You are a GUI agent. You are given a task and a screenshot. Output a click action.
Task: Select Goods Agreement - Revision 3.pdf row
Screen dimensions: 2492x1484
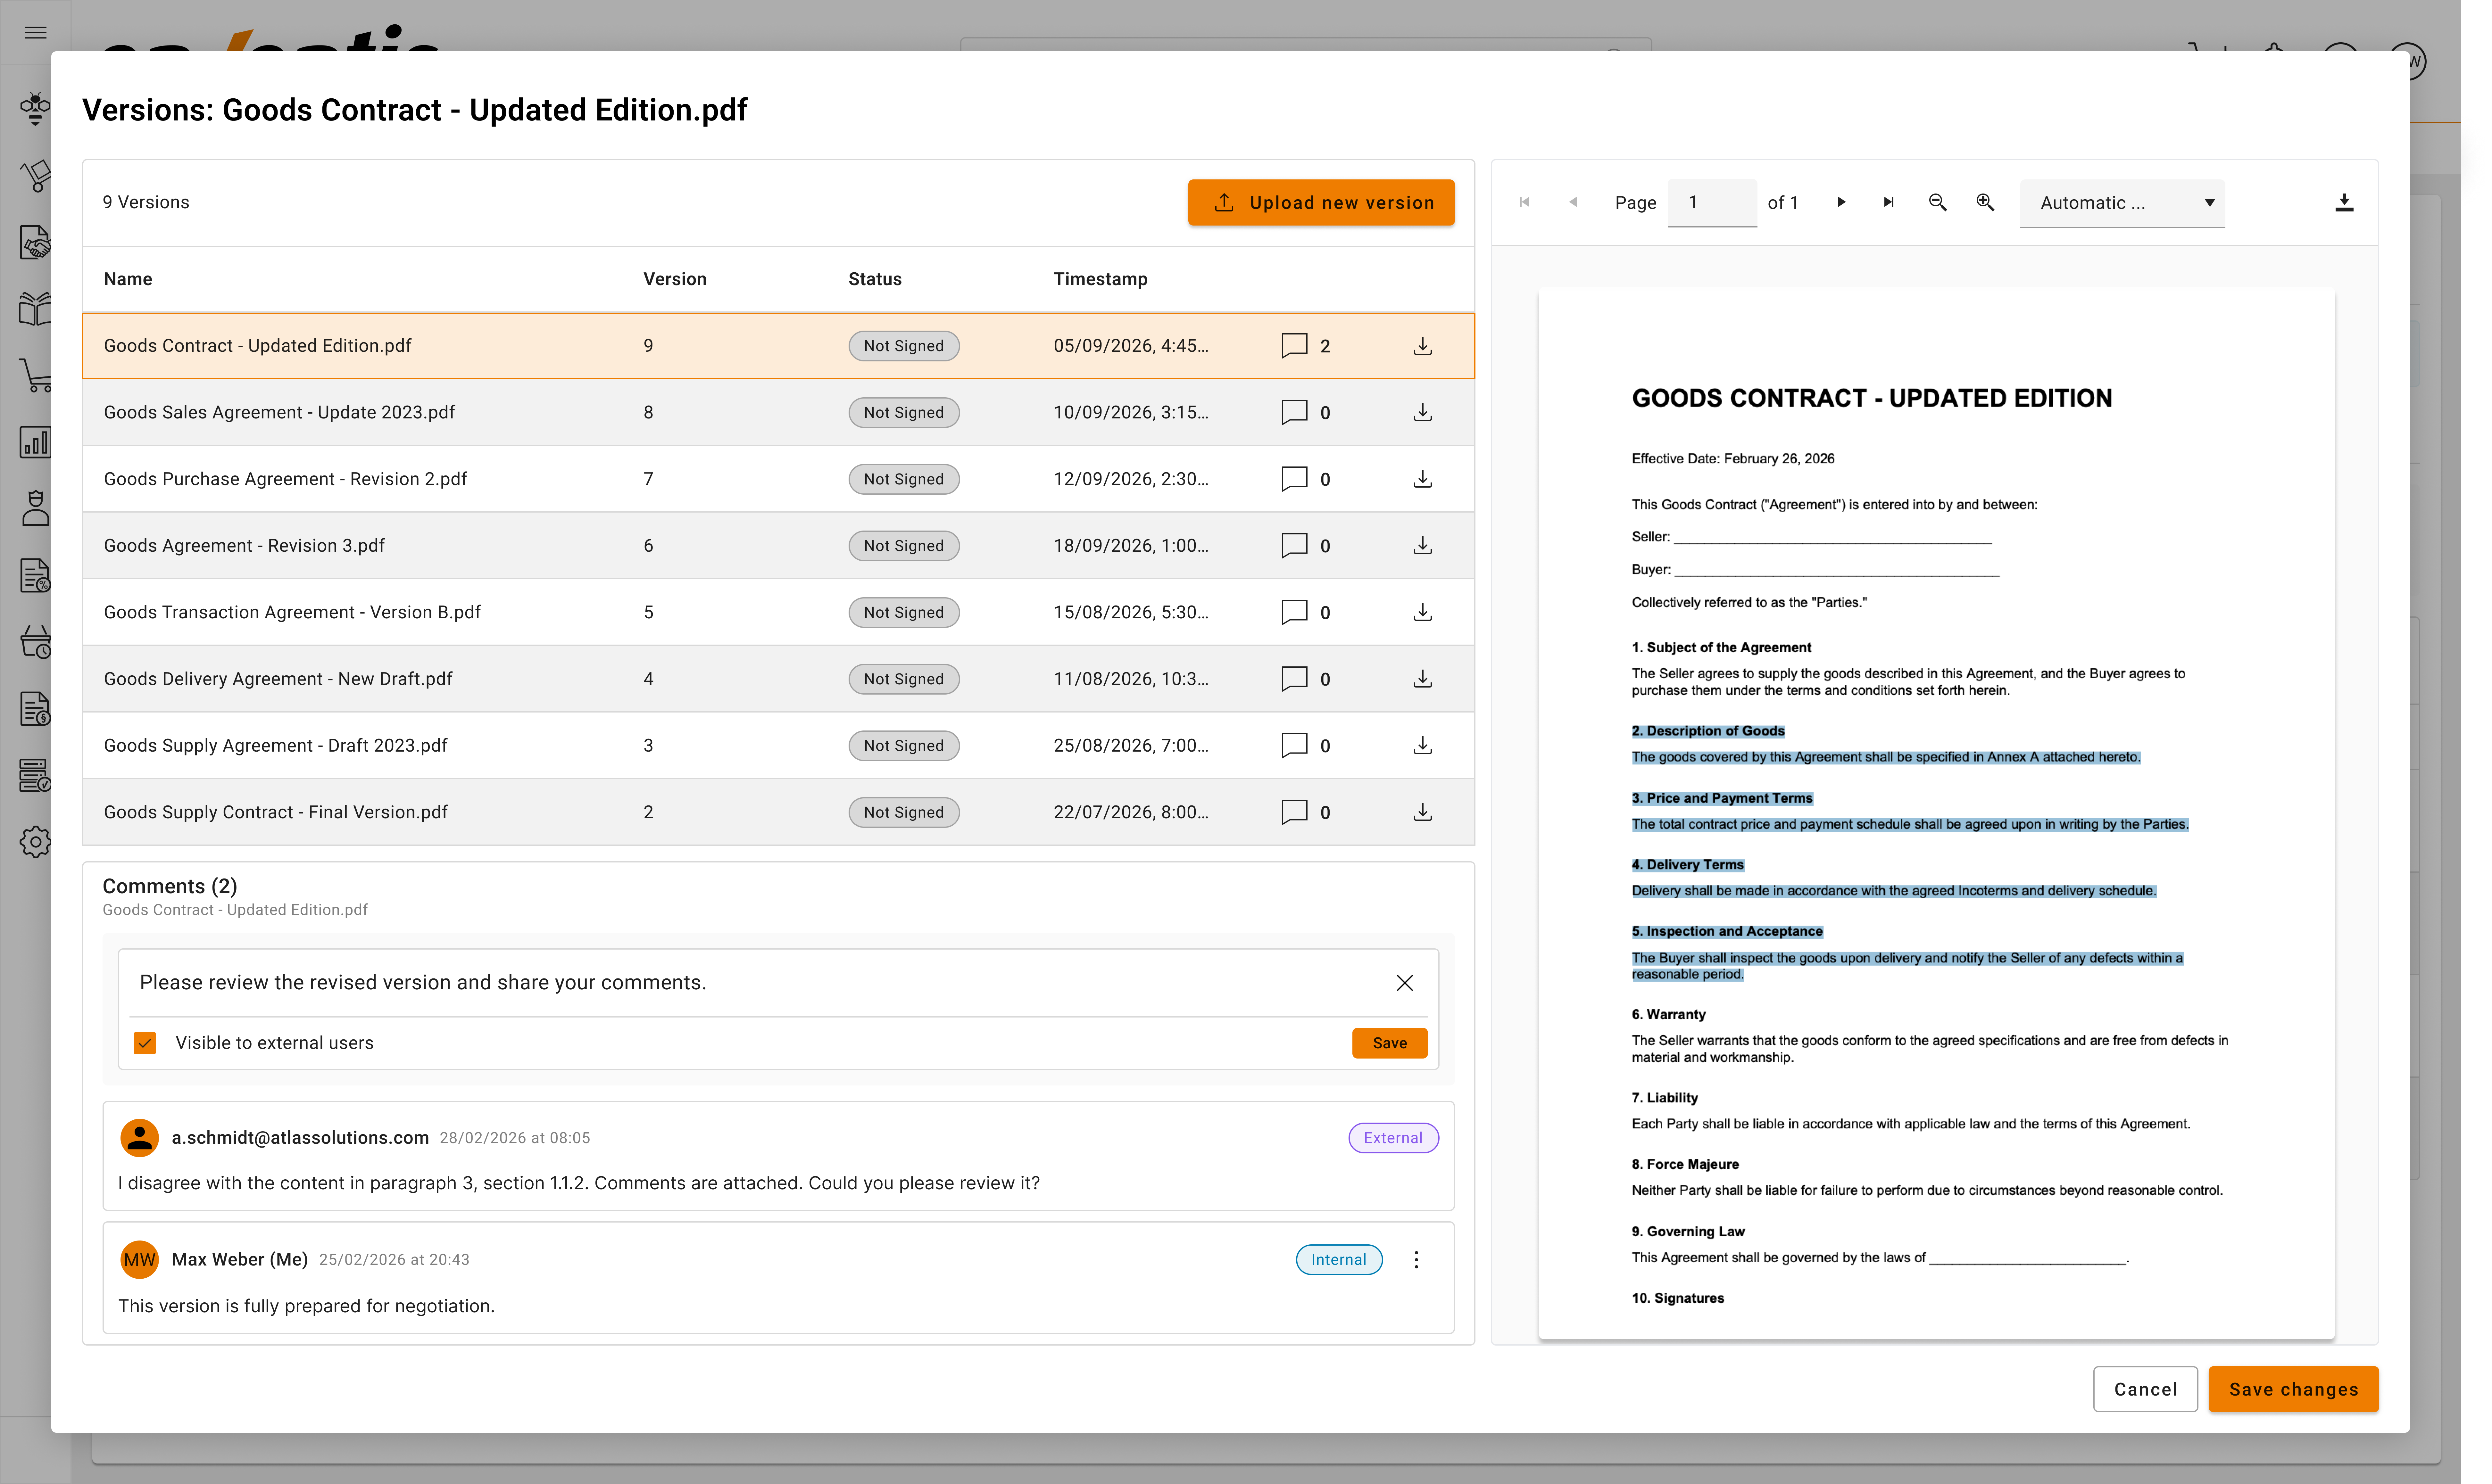coord(778,546)
